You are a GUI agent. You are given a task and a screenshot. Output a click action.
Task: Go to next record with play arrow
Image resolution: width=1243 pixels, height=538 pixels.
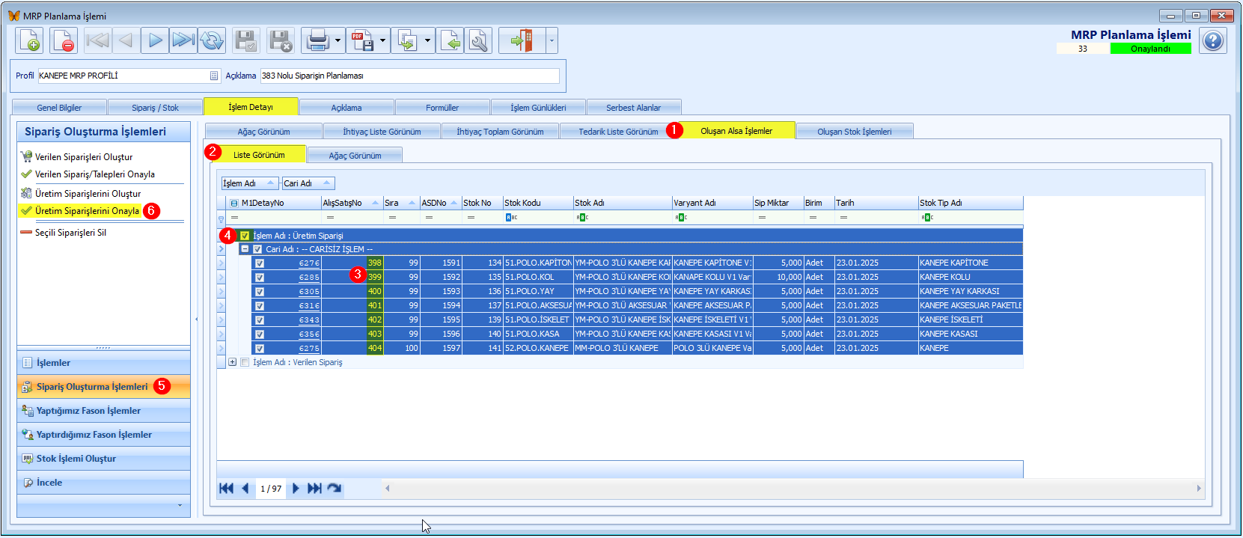tap(155, 40)
